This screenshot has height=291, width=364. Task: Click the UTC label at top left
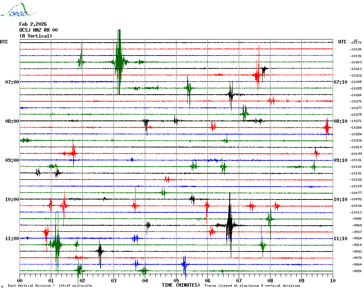pyautogui.click(x=4, y=42)
